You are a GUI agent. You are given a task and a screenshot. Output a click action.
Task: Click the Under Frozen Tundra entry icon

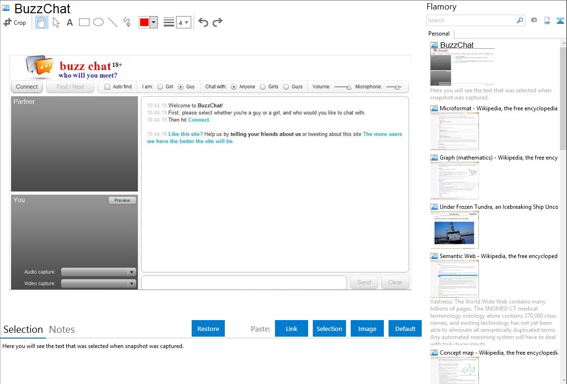click(x=434, y=207)
